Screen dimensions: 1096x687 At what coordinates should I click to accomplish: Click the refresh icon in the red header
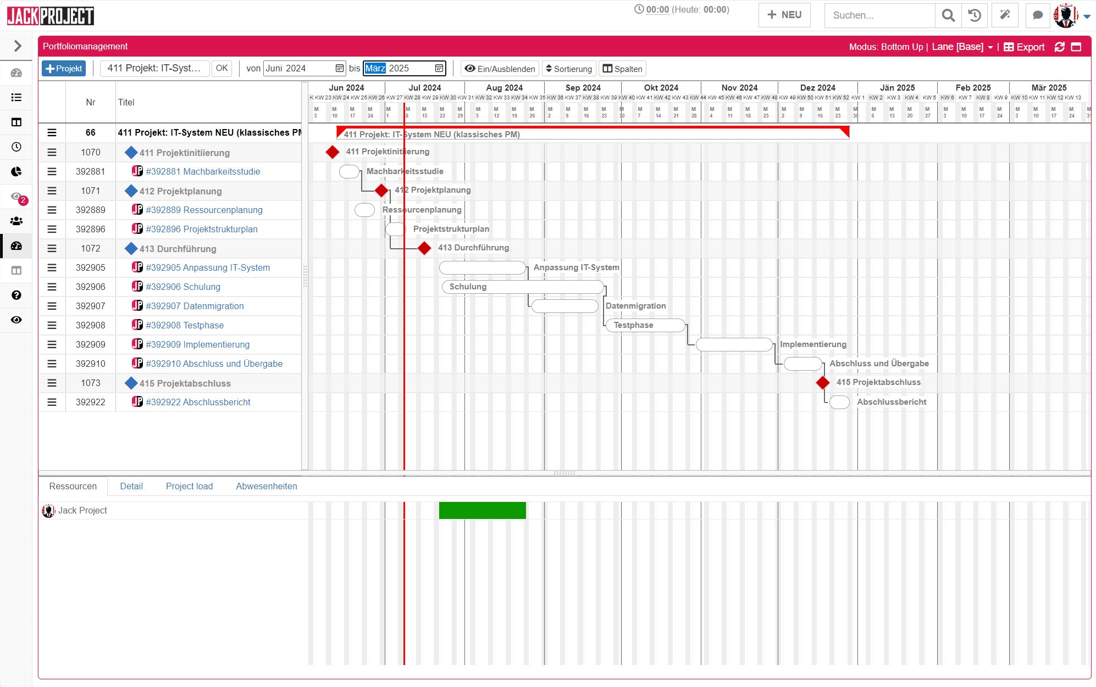click(x=1060, y=47)
